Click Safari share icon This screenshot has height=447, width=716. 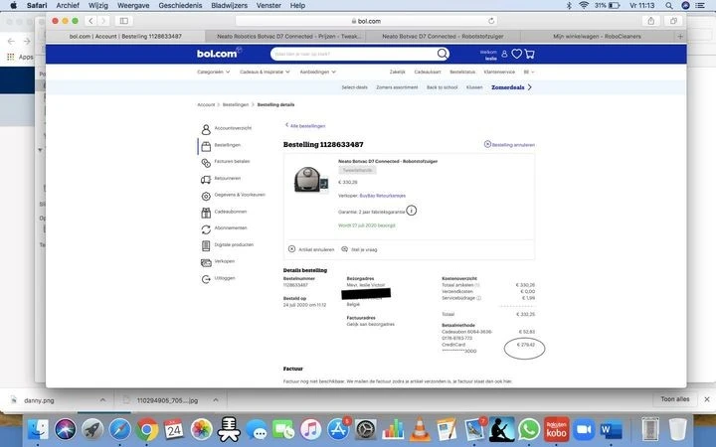click(651, 21)
